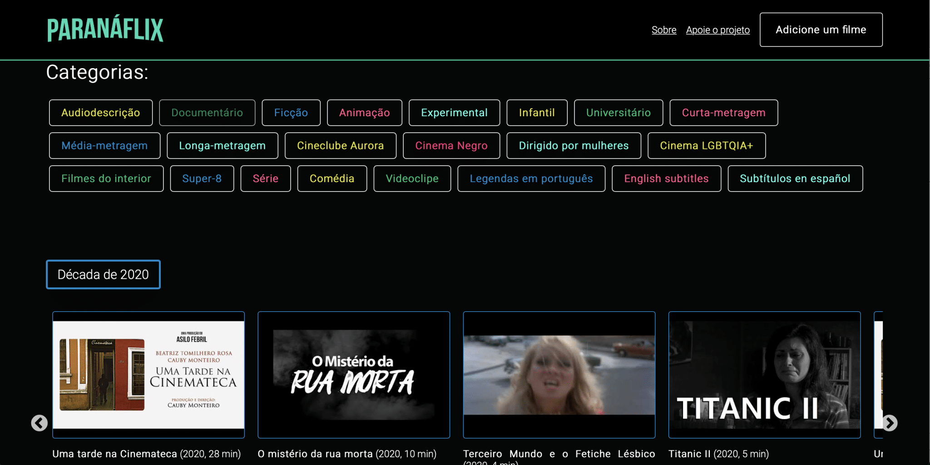Screen dimensions: 930x465
Task: Select the Série category
Action: tap(266, 178)
